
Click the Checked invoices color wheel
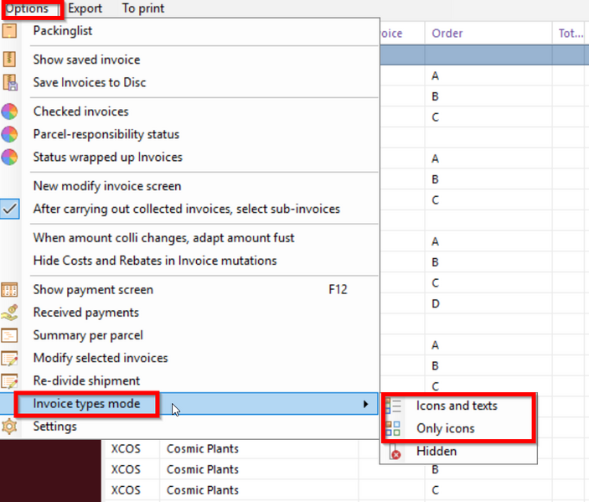tap(9, 111)
